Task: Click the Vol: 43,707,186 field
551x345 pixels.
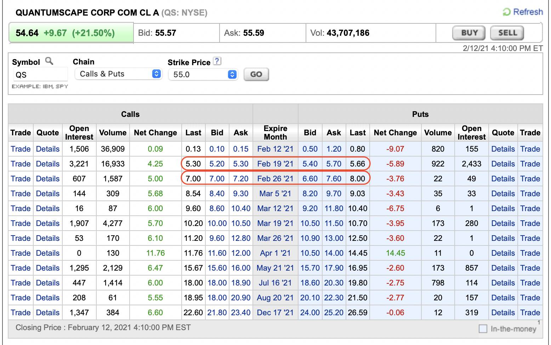Action: [370, 33]
